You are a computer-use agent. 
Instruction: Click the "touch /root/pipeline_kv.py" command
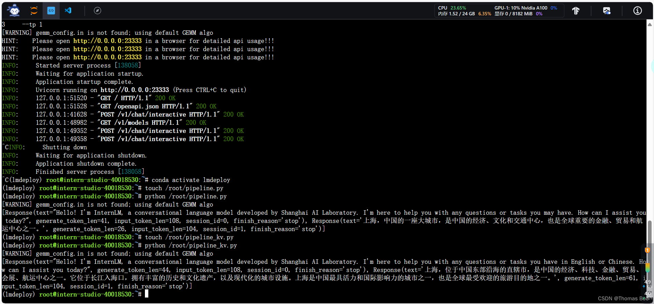pyautogui.click(x=189, y=237)
